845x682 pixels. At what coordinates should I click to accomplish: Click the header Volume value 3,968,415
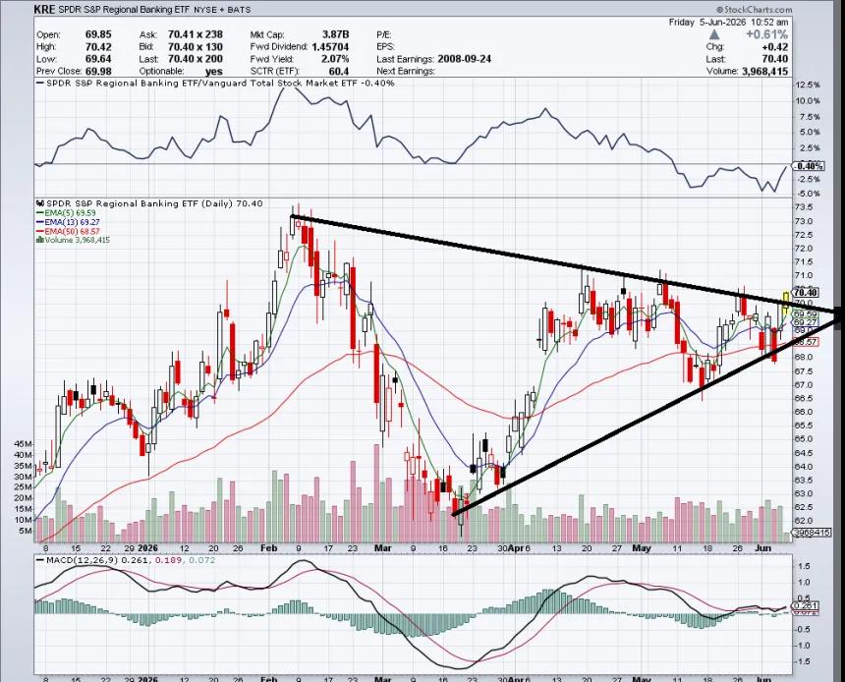[764, 71]
